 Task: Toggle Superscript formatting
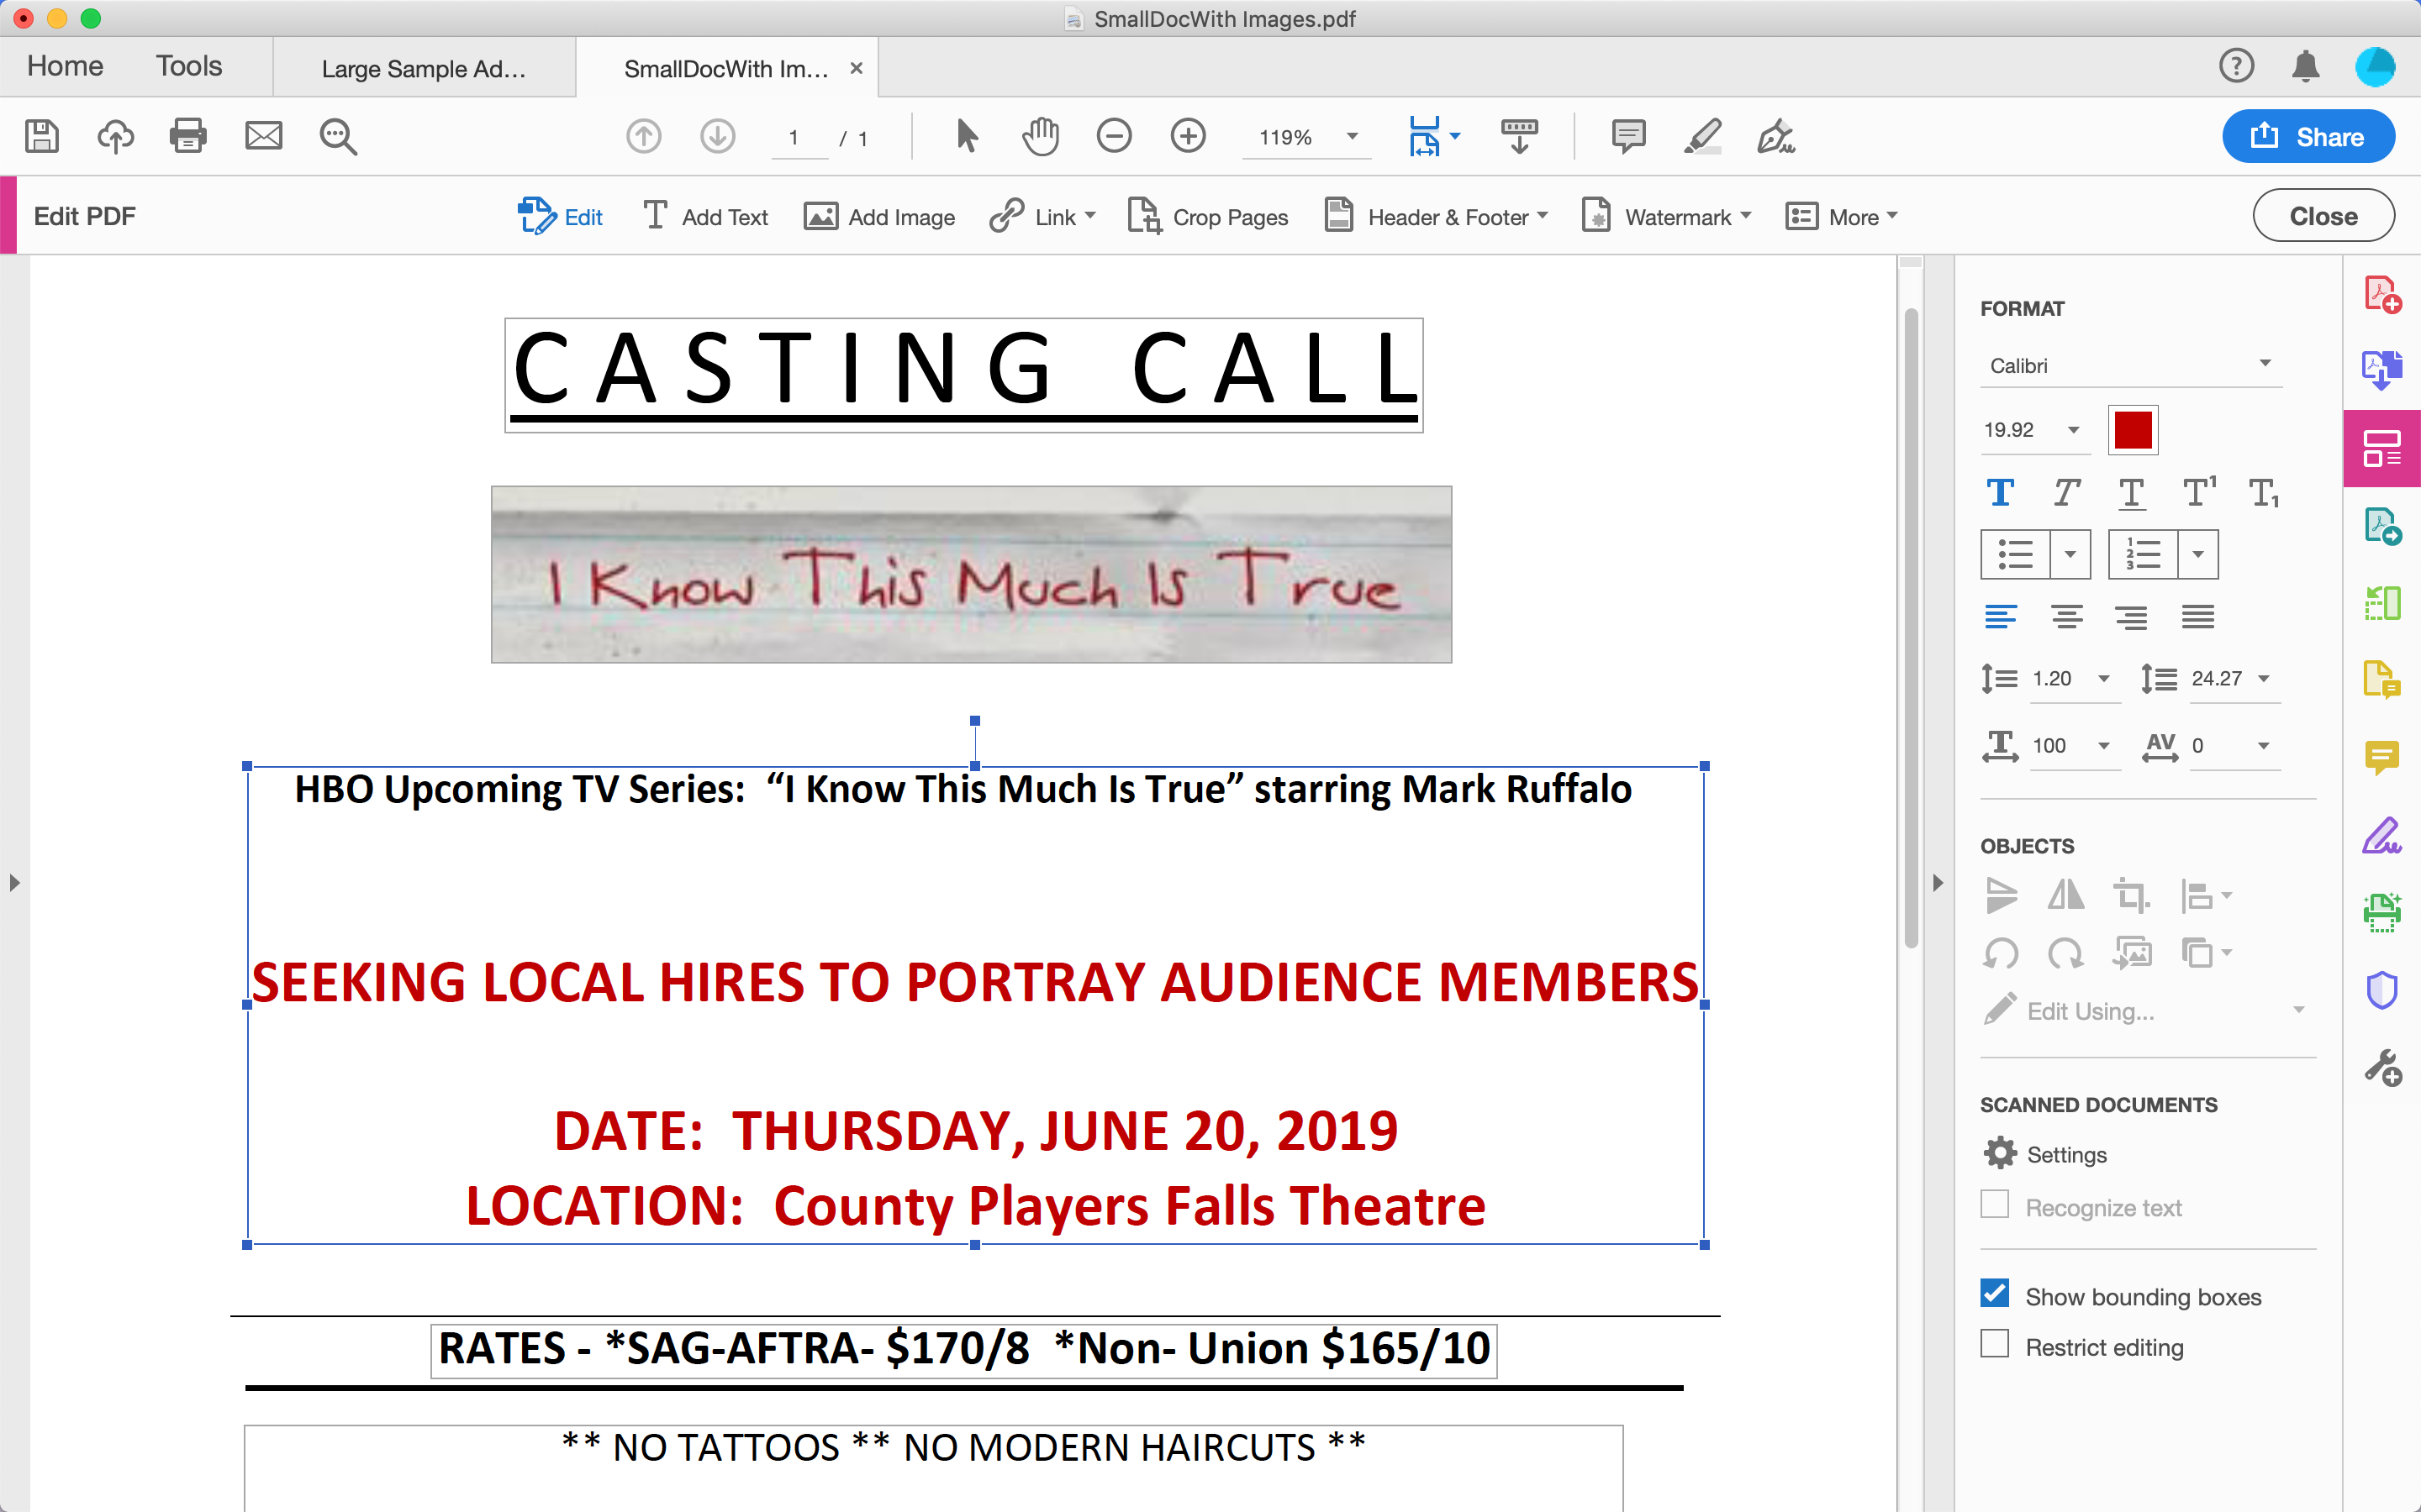[2199, 493]
